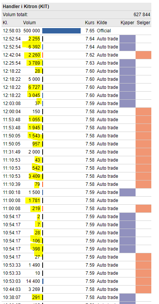Click the 7.63 price at 12:25:54

tap(90, 63)
